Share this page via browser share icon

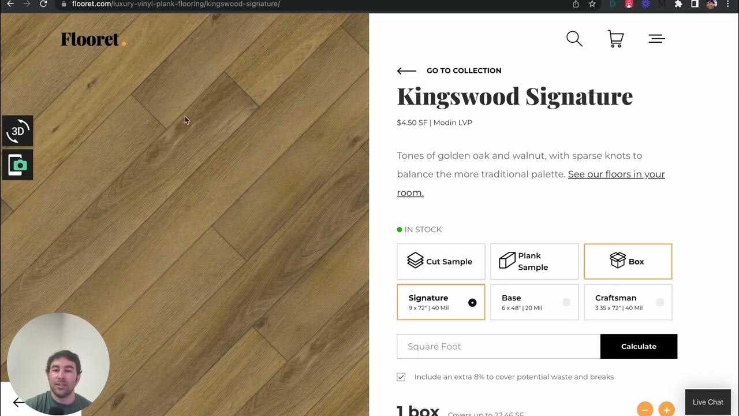coord(576,4)
